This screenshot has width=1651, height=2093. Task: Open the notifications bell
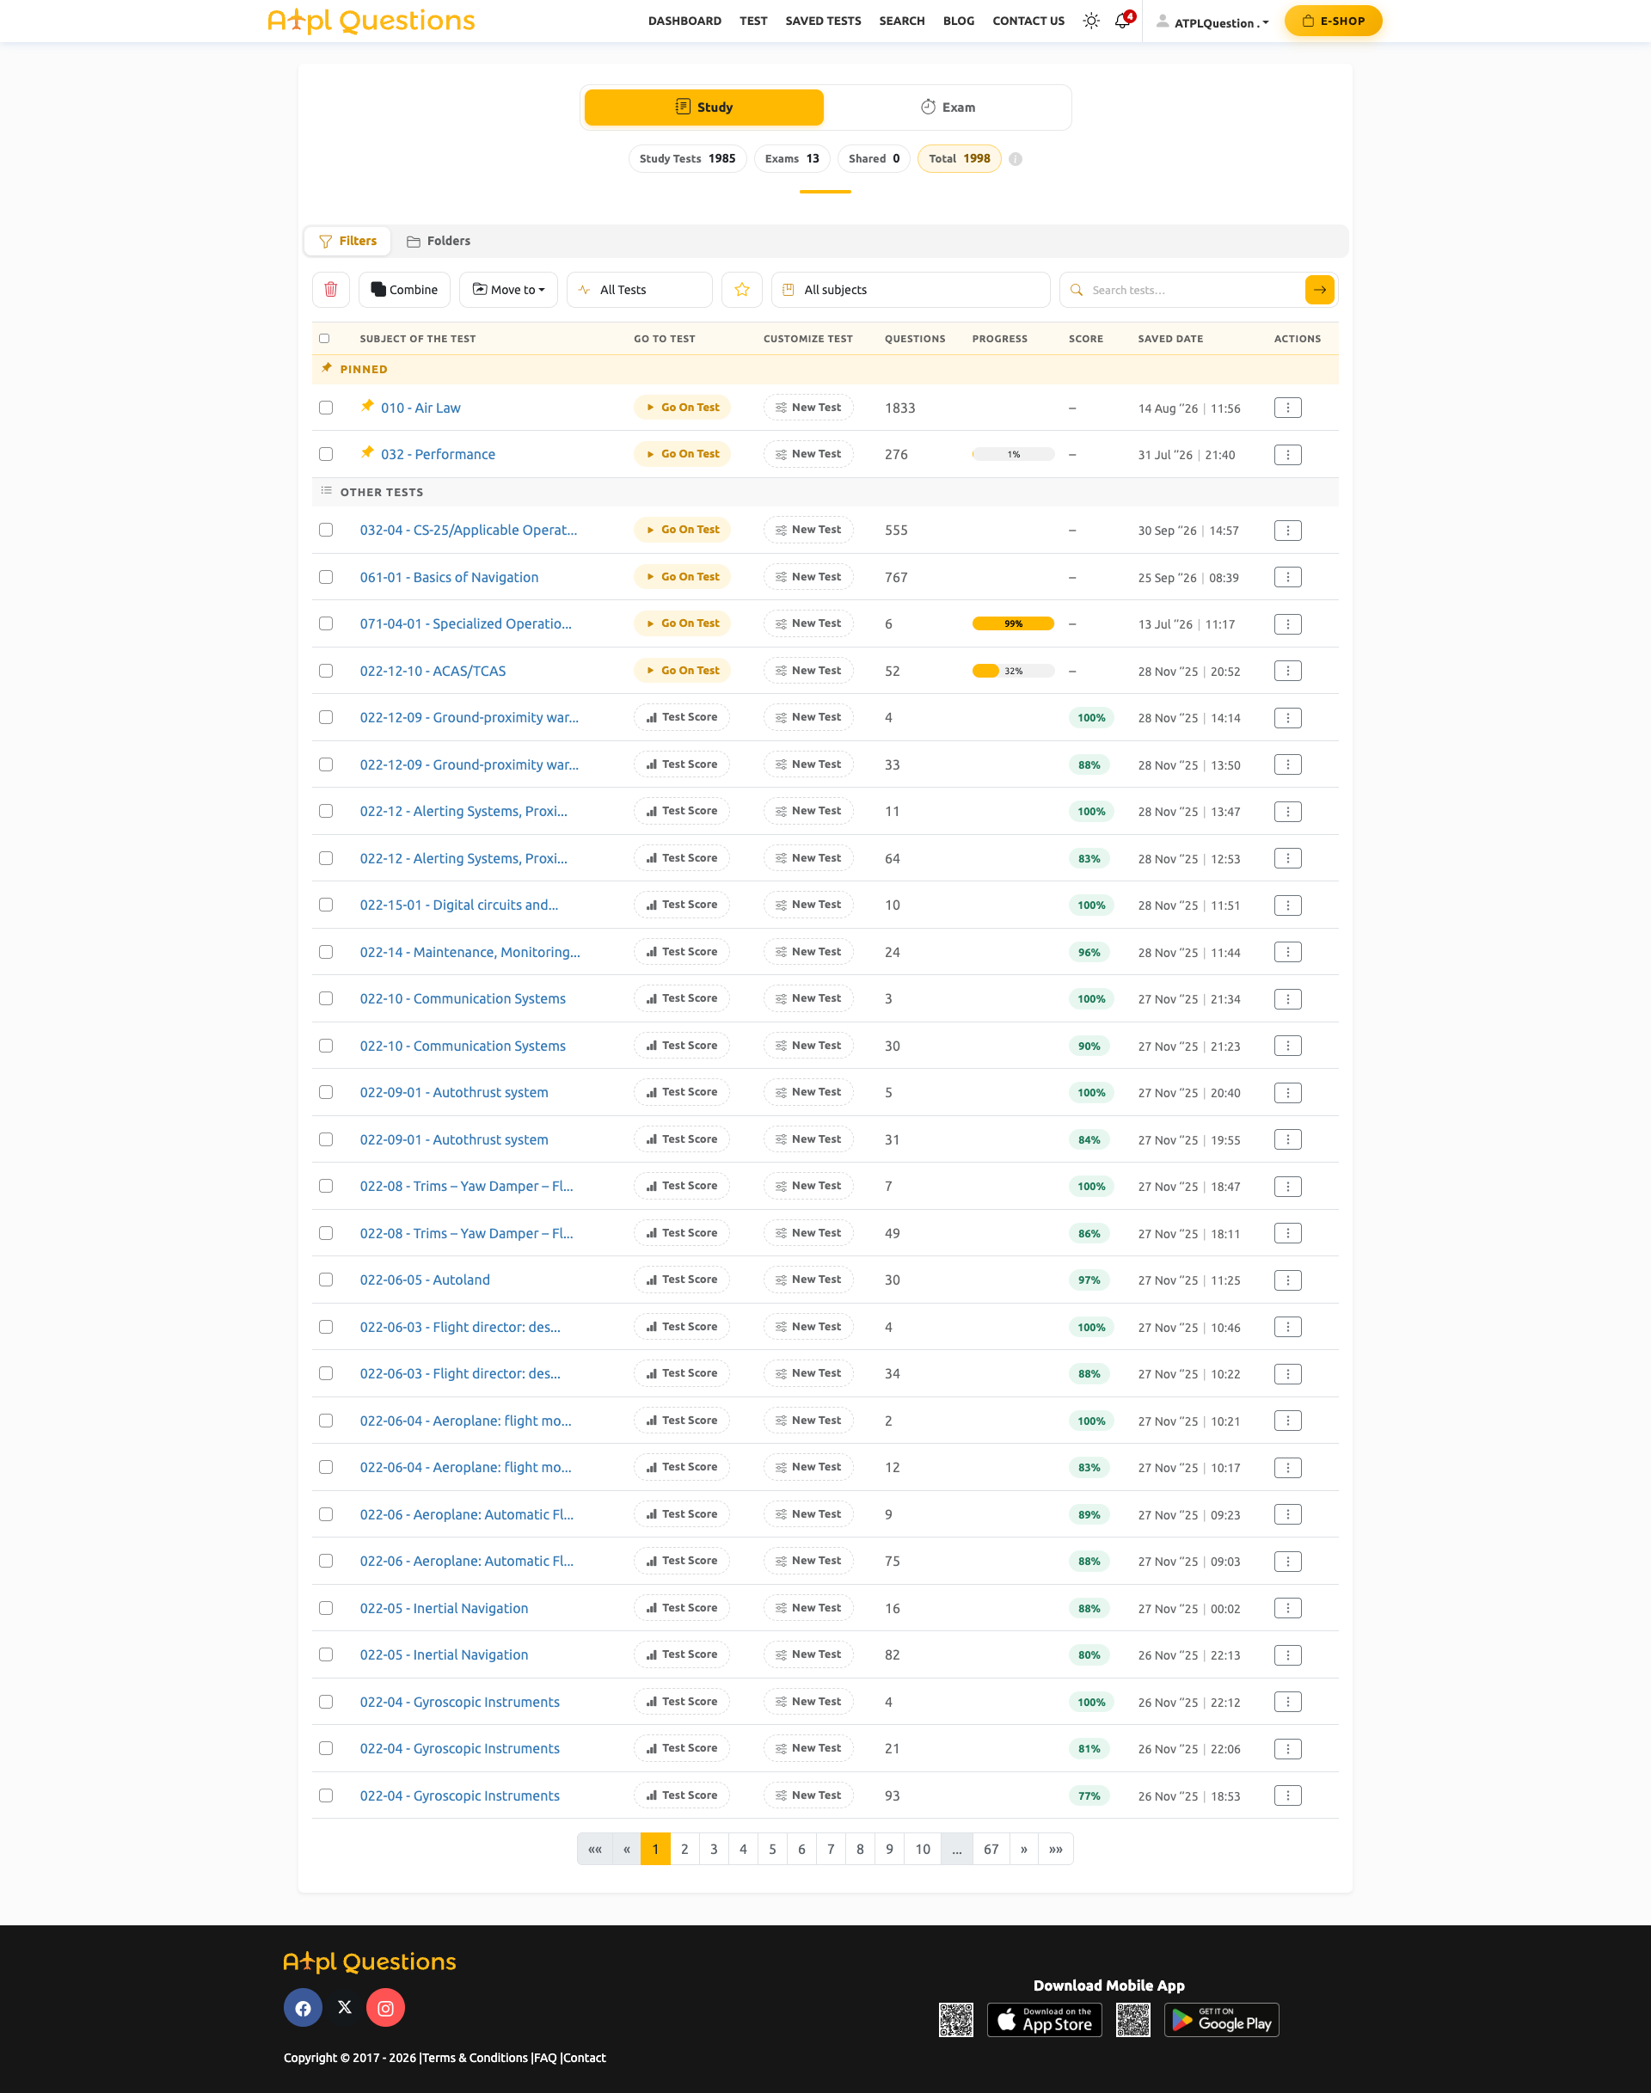1123,21
